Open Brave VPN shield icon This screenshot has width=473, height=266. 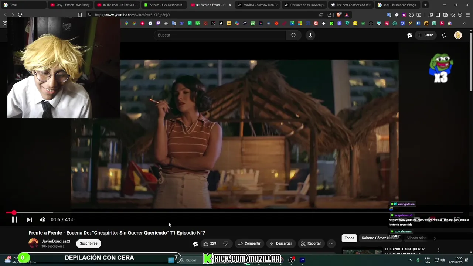pyautogui.click(x=460, y=15)
